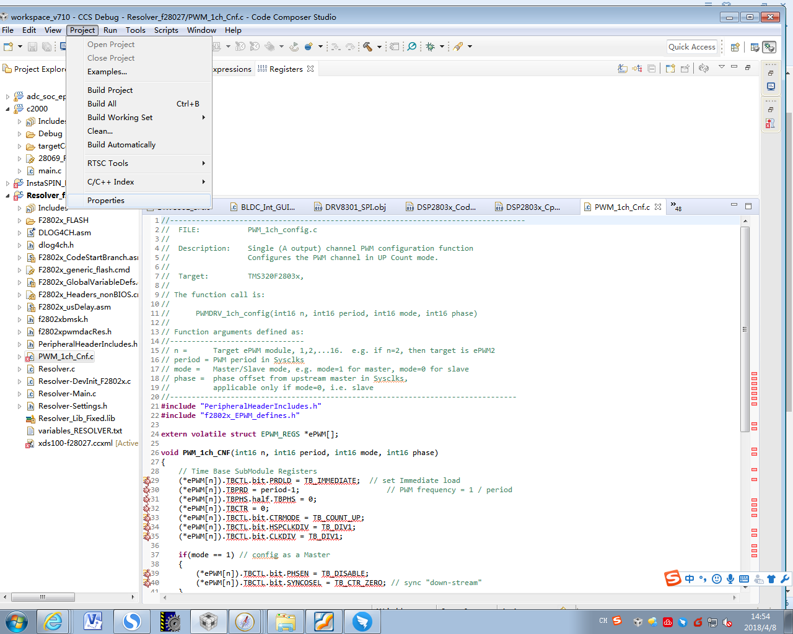Viewport: 793px width, 634px height.
Task: Minimize the Registers view panel
Action: (x=734, y=67)
